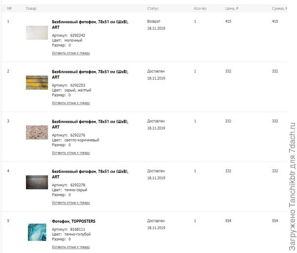Leave a review for item 6292276
Screen dimensions: 297x253
tap(71, 153)
